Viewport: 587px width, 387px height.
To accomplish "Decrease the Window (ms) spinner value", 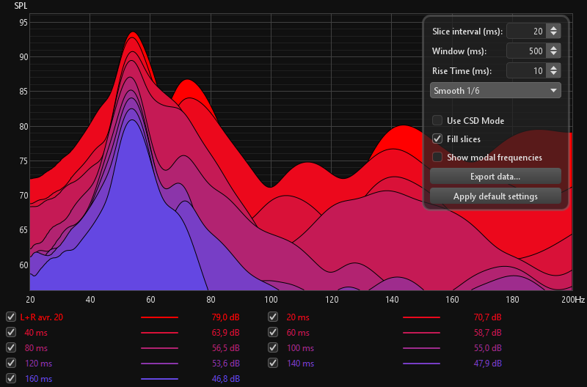I will point(554,55).
